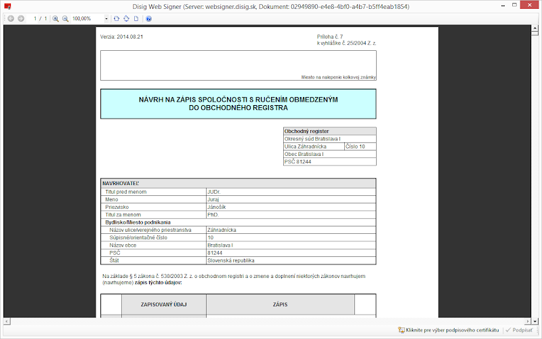Click 'Bydlisko/Miesto podnikania' row

238,222
